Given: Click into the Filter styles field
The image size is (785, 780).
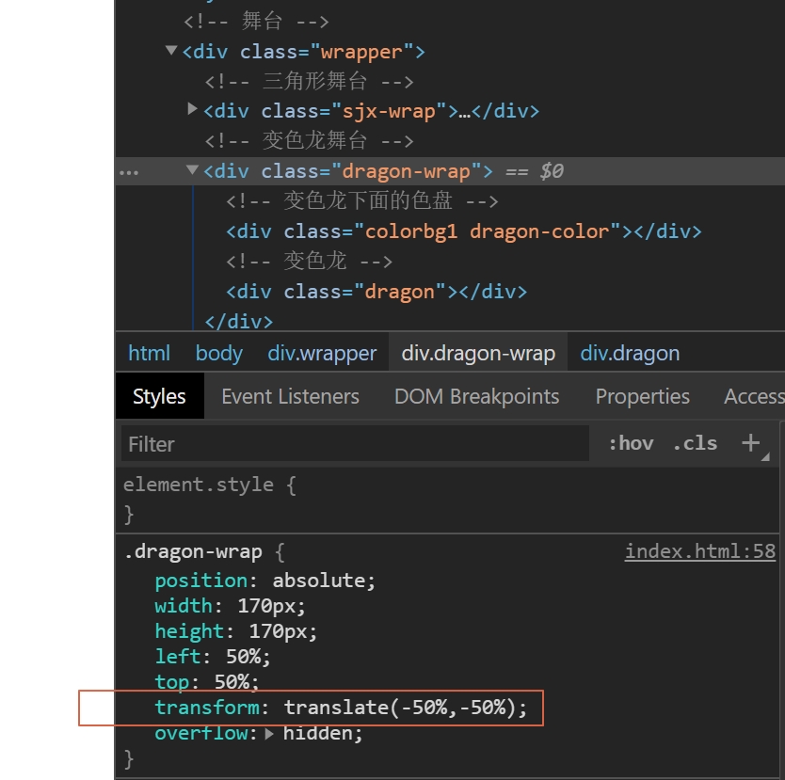Looking at the screenshot, I should 355,444.
